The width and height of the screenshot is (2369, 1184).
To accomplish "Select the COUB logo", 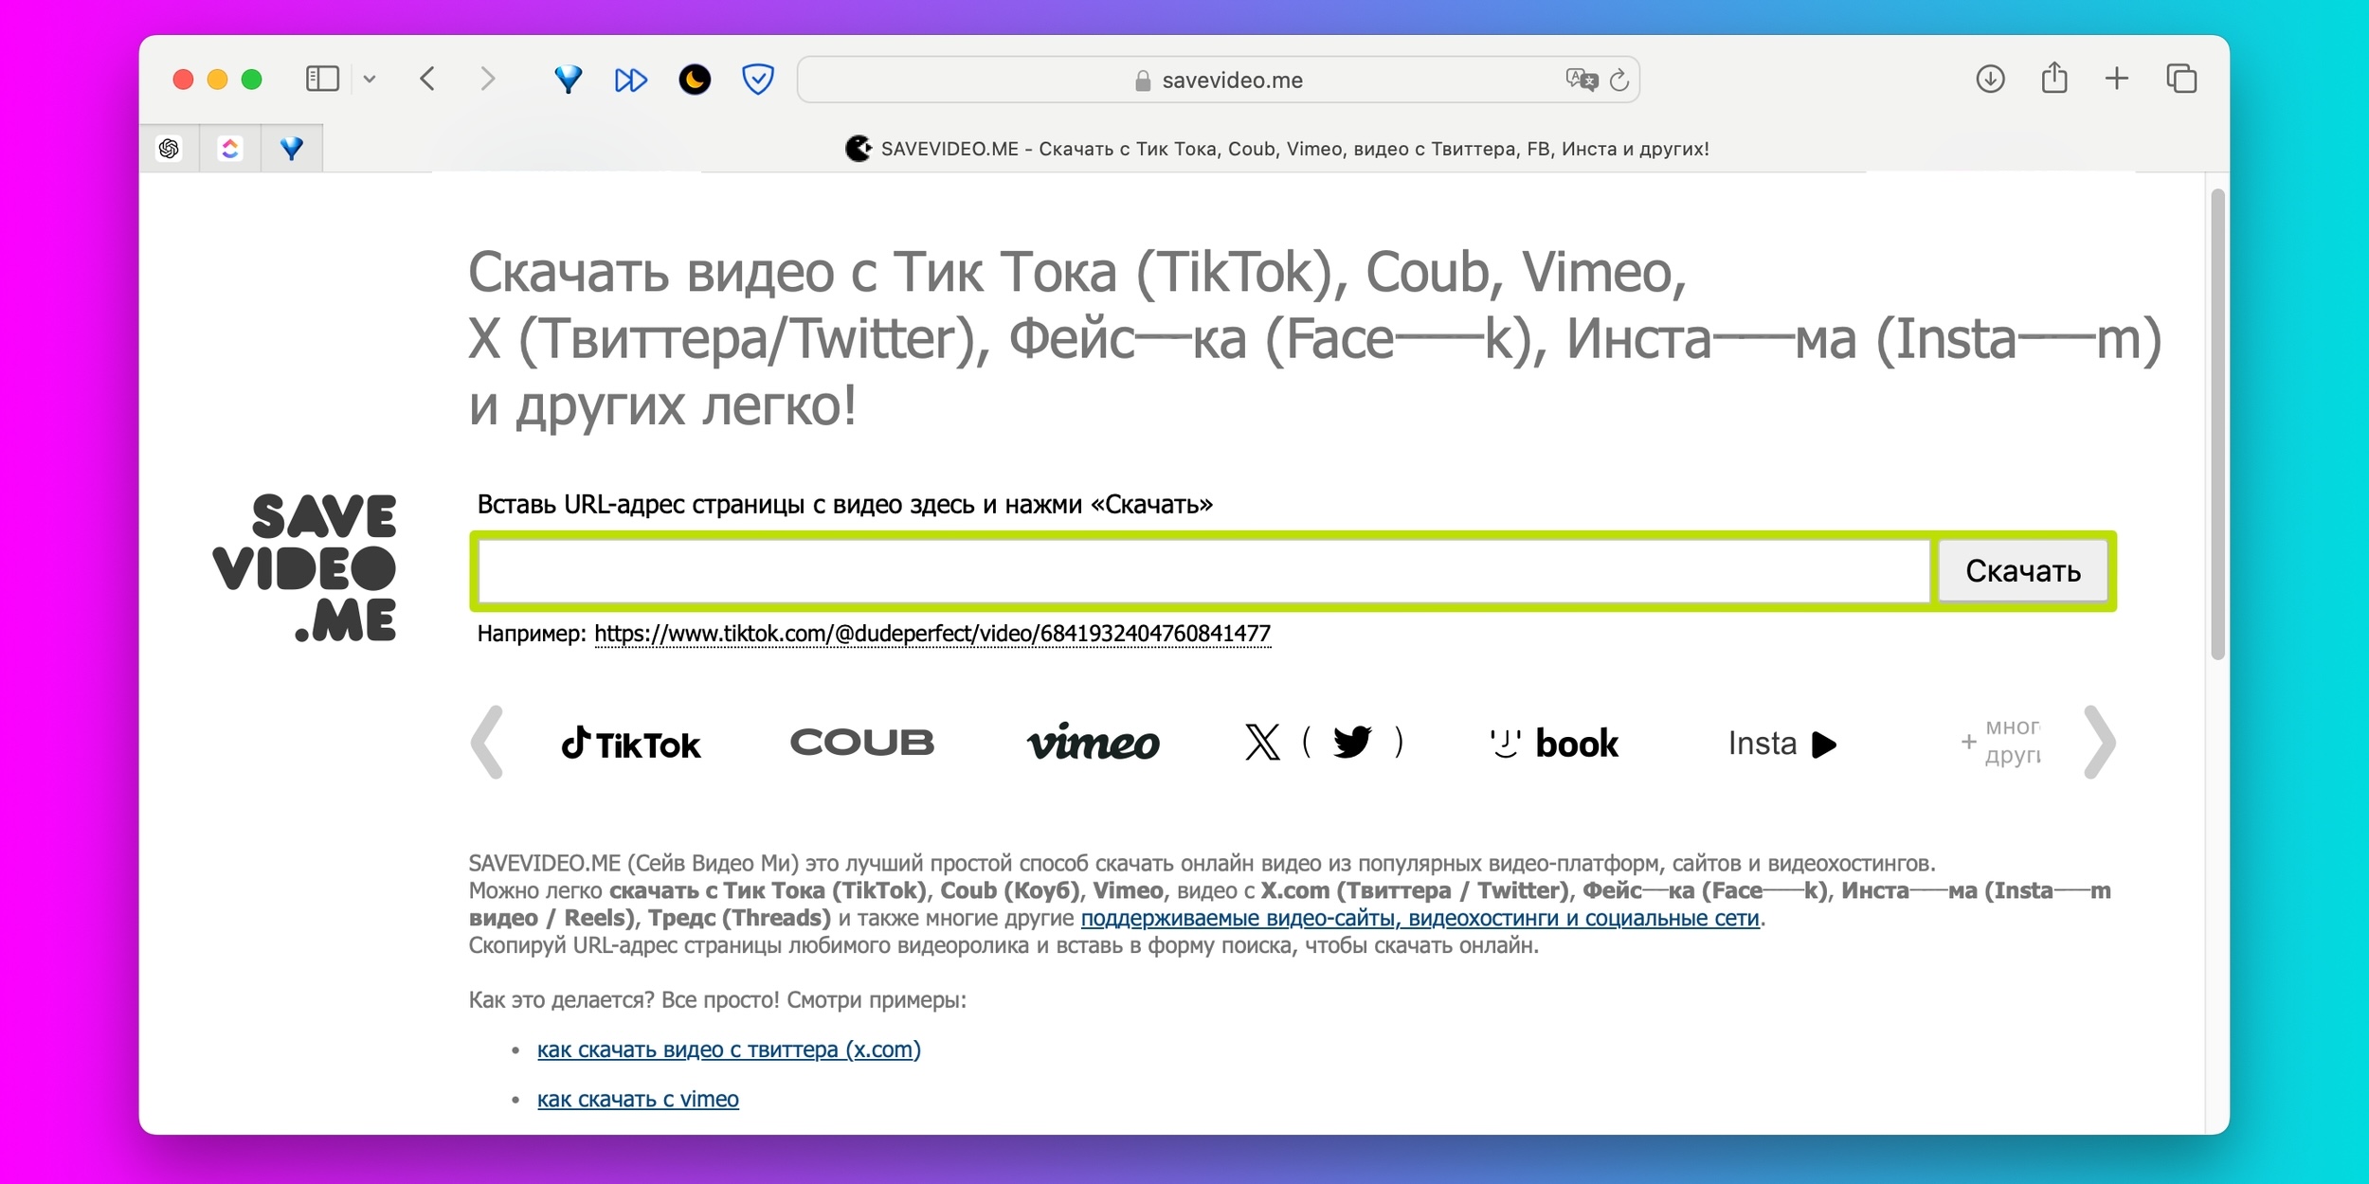I will point(862,743).
